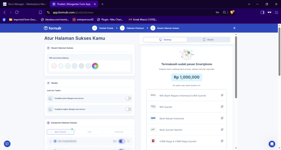The width and height of the screenshot is (281, 150).
Task: Select the Bank Transfer component tab
Action: click(x=60, y=132)
